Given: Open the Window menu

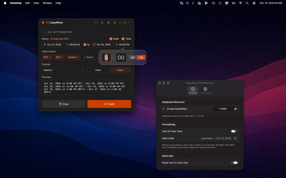Looking at the screenshot, I should 47,3.
